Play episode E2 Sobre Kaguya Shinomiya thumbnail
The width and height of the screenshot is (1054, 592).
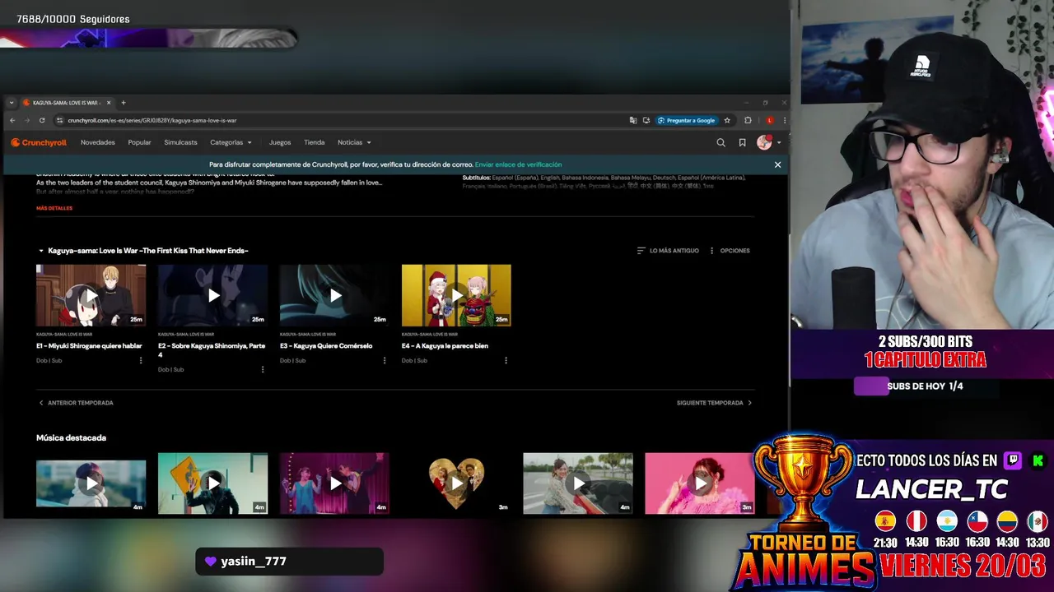(x=212, y=295)
